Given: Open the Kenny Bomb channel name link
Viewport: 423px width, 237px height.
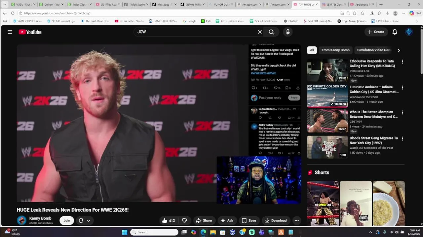Looking at the screenshot, I should coord(40,218).
